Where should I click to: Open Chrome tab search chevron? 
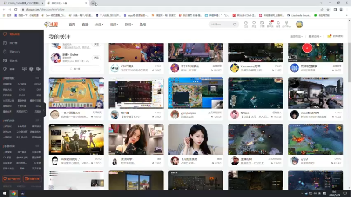(322, 3)
